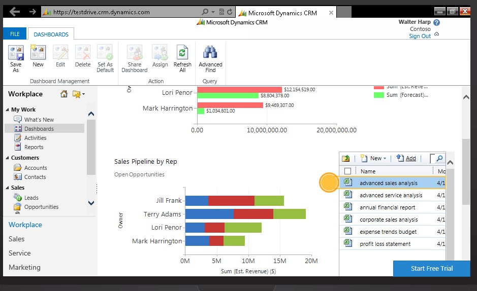This screenshot has height=291, width=477.
Task: Click Lori Penor's red $12,154,519.00 bar
Action: pyautogui.click(x=239, y=90)
